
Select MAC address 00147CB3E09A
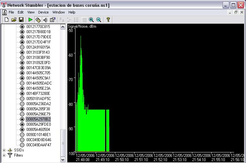[39, 68]
